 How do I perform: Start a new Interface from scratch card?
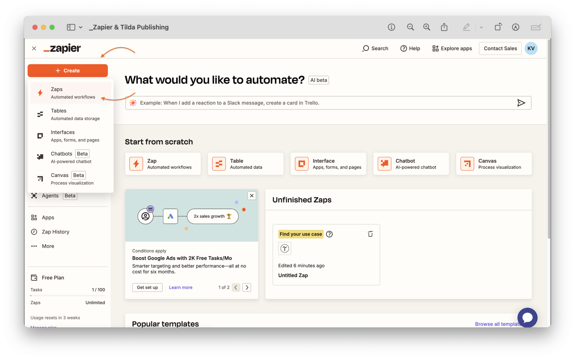point(328,164)
